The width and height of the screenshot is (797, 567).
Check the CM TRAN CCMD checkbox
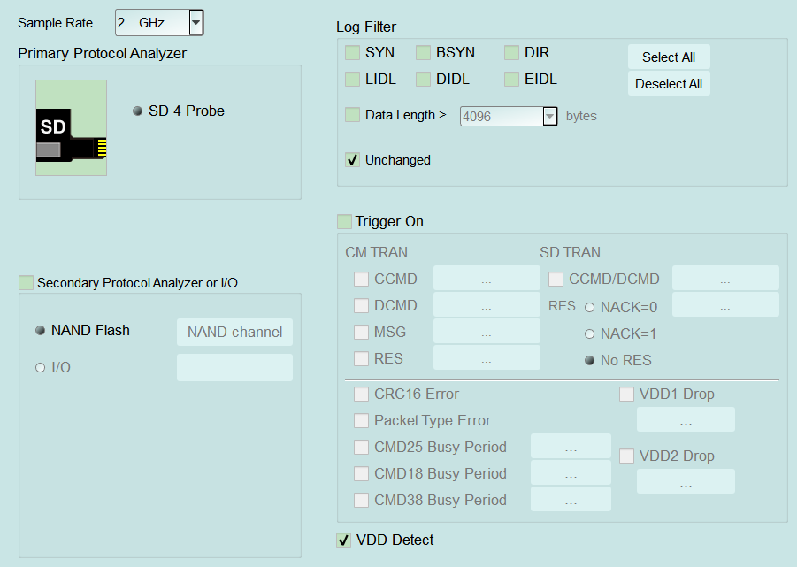361,279
